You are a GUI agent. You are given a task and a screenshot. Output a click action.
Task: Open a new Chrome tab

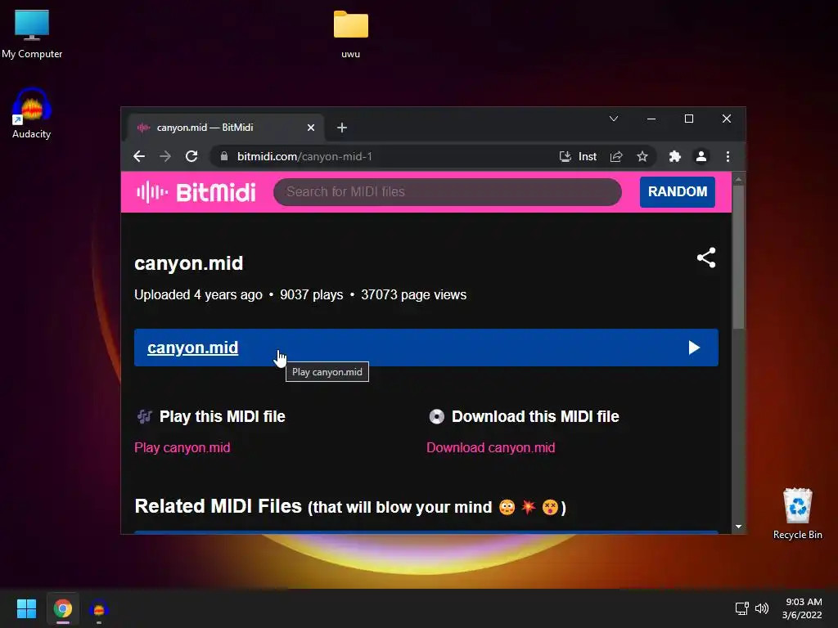pos(342,128)
